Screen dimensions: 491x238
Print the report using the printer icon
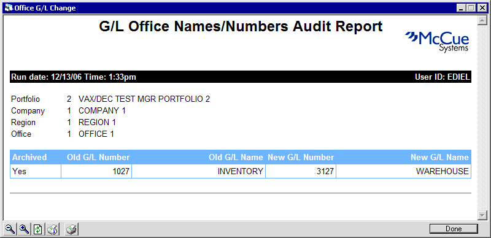tap(72, 229)
